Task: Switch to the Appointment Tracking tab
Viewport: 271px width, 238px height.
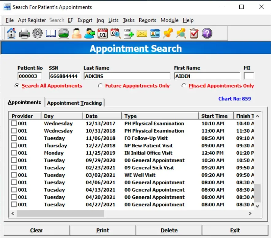Action: click(x=75, y=103)
